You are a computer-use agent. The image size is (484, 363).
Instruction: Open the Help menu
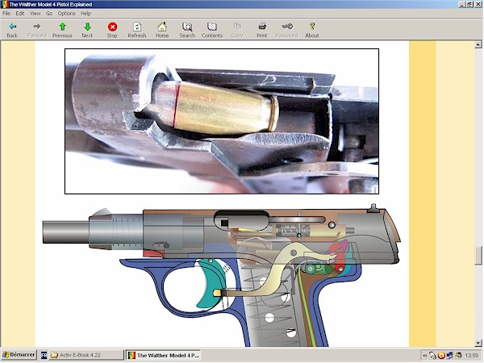86,13
